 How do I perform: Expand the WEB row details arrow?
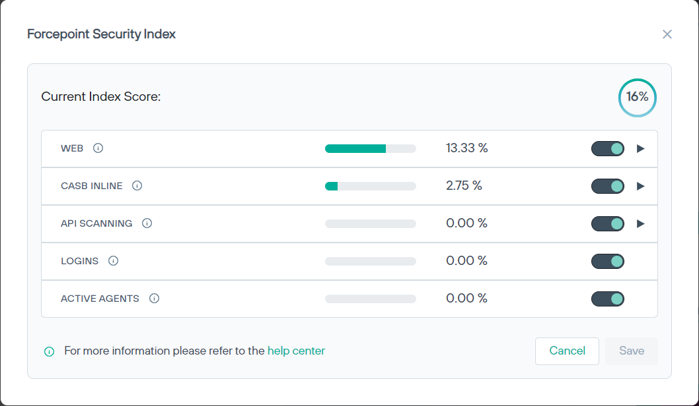(640, 148)
